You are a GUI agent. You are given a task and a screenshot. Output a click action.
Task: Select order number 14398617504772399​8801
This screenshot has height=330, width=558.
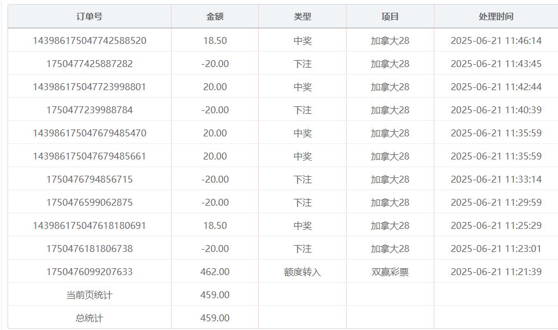tap(90, 87)
